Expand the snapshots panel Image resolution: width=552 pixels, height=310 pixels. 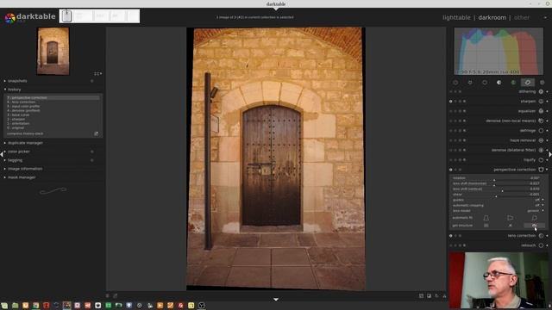point(17,81)
